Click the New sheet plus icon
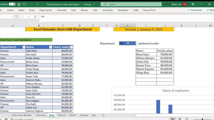 103,115
